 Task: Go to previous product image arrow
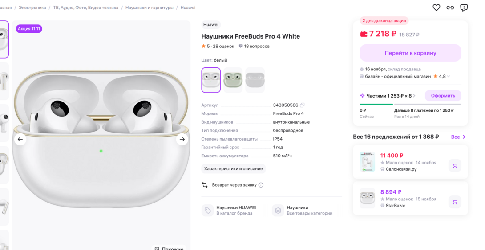(20, 139)
